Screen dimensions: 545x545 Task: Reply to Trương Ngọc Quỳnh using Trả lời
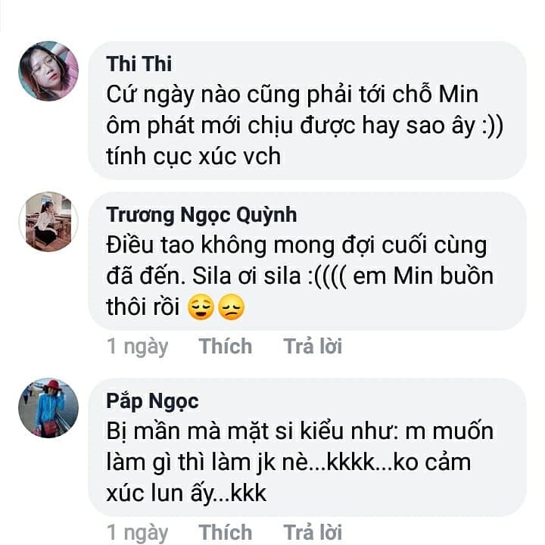pos(313,347)
